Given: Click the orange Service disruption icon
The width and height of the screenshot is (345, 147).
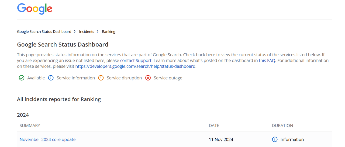Looking at the screenshot, I should pyautogui.click(x=101, y=78).
